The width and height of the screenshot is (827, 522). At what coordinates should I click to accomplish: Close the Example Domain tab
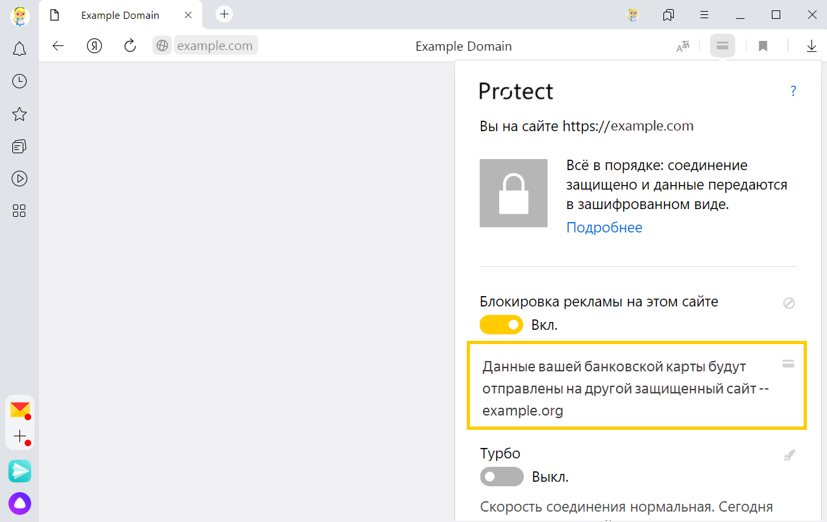point(189,15)
